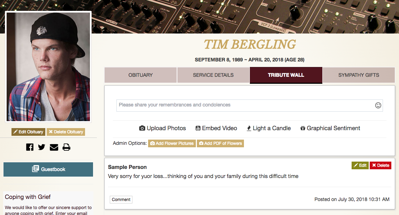Choose Embed Video option

(216, 128)
